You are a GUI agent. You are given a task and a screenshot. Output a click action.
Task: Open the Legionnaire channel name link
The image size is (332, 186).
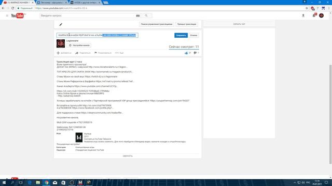tap(73, 41)
